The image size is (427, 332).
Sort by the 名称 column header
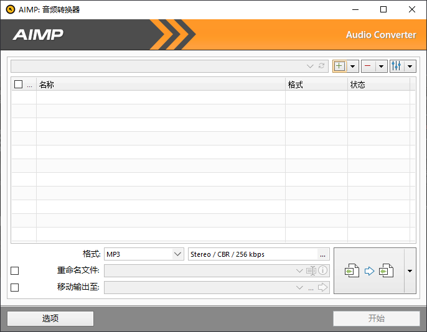point(161,85)
